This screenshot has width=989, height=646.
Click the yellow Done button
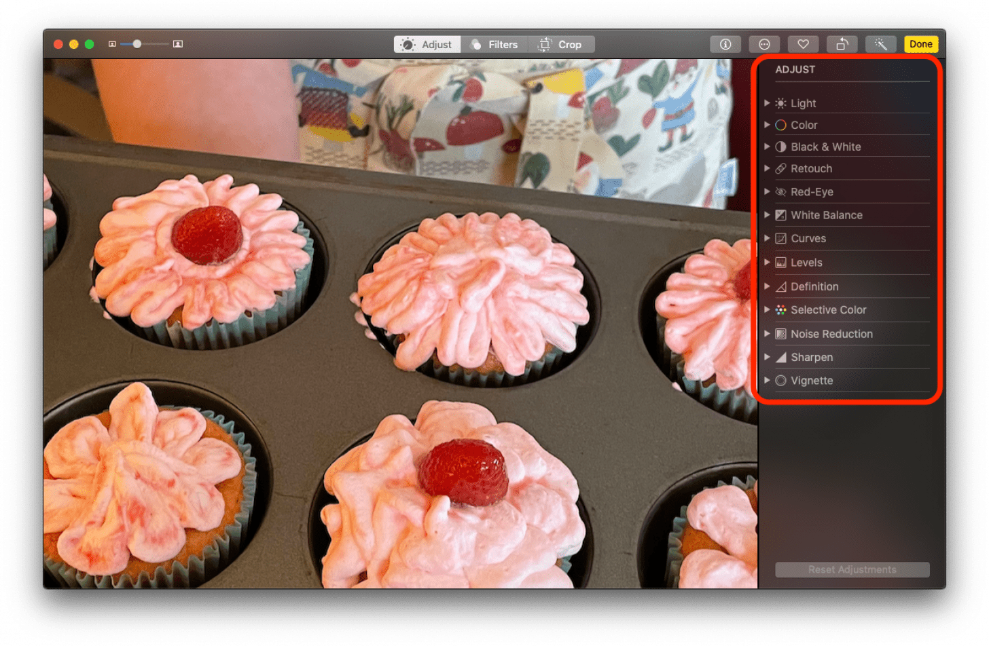tap(921, 43)
